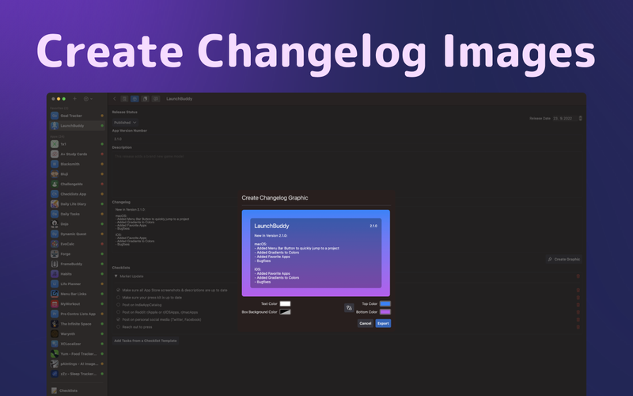The width and height of the screenshot is (633, 396).
Task: Open Checklists at the sidebar bottom
Action: click(65, 390)
